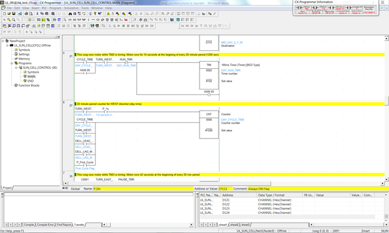This screenshot has width=389, height=233.
Task: Switch to the Find Report tab
Action: pyautogui.click(x=64, y=225)
